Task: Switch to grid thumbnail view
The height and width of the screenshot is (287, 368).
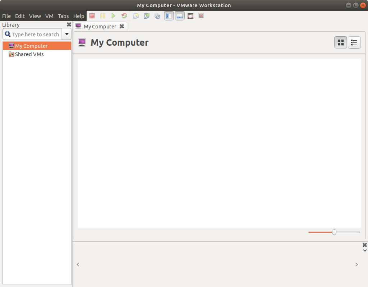Action: click(341, 42)
